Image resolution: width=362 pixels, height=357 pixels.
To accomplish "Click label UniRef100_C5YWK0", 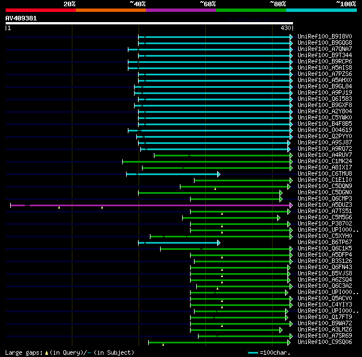I will pyautogui.click(x=325, y=118).
